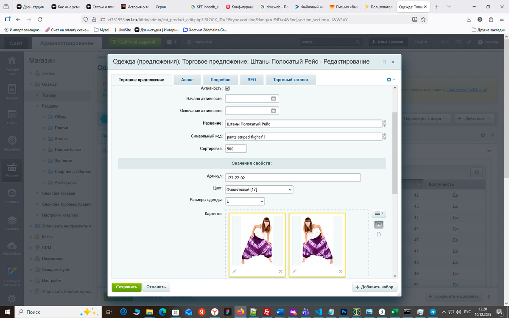The image size is (509, 318).
Task: Open Штаны section in tree
Action: point(61,139)
